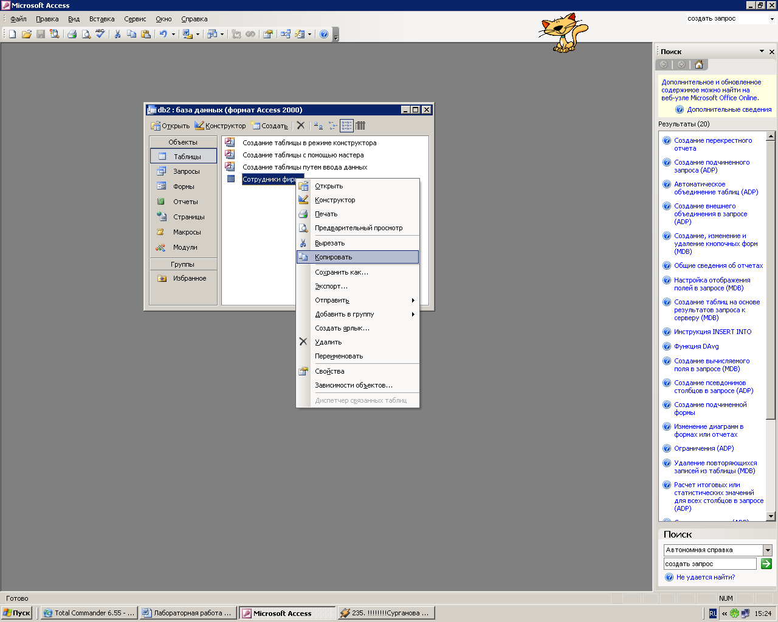Open help link Функция DAvg

696,346
